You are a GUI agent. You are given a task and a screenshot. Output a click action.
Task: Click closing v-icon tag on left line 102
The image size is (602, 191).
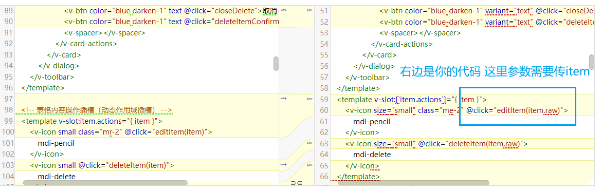pos(47,154)
